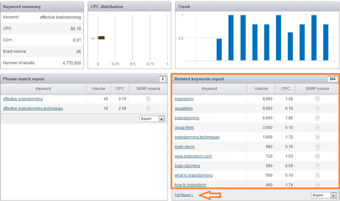Open SERP source icon for what is brainstorming
The width and height of the screenshot is (340, 201).
pyautogui.click(x=317, y=175)
